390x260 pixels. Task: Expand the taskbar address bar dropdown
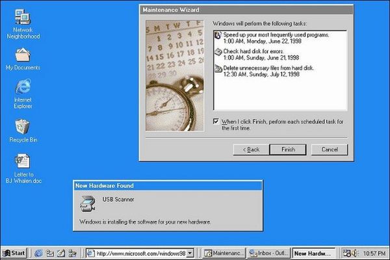(190, 253)
